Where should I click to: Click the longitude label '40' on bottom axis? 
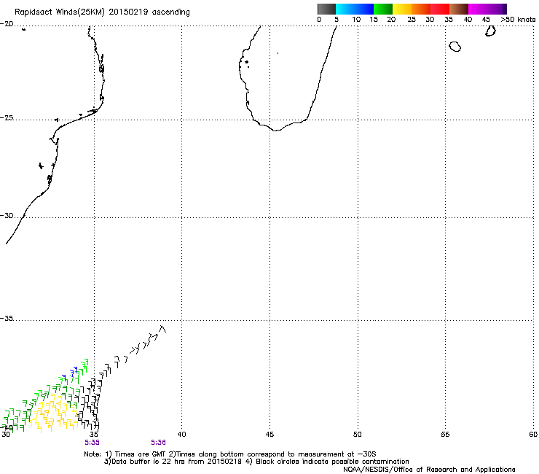(x=181, y=435)
